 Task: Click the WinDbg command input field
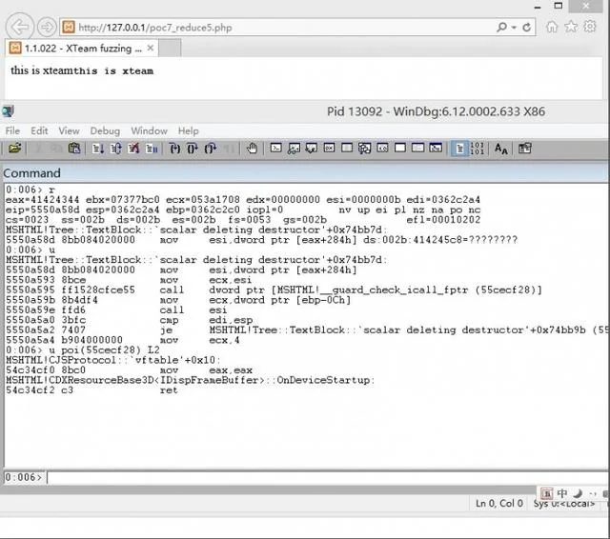tap(327, 477)
